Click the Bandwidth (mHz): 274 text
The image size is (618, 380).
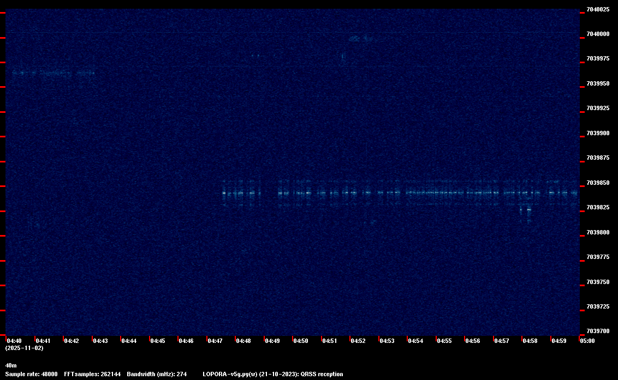(157, 374)
